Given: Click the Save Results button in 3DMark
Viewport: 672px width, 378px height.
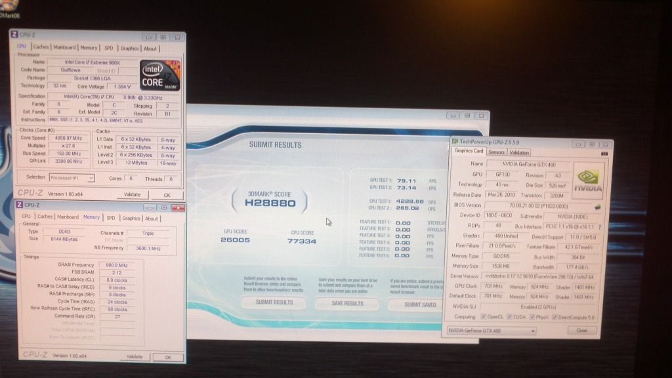Looking at the screenshot, I should (x=347, y=303).
